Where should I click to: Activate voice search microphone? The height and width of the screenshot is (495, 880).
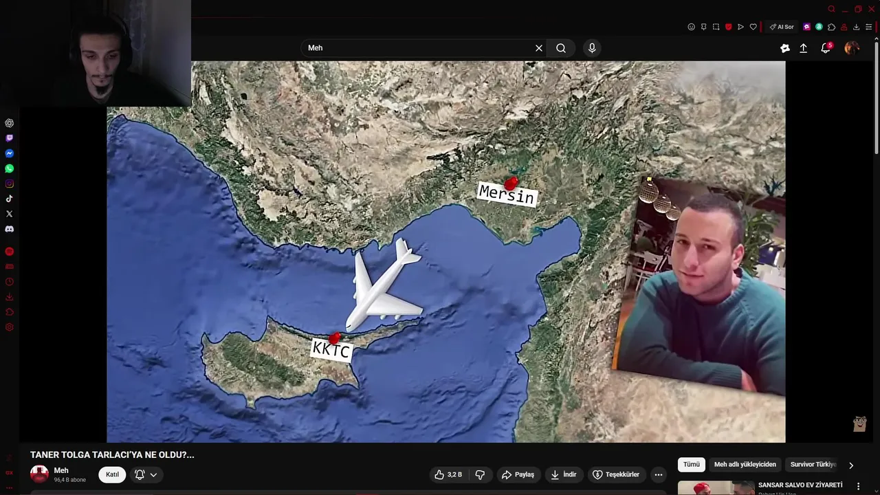(x=592, y=48)
